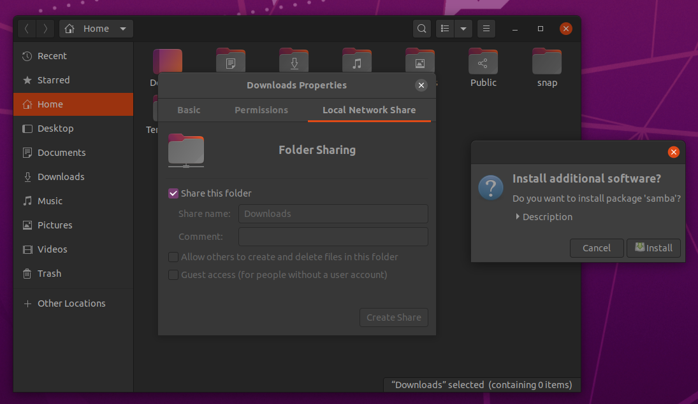Expand the Description disclosure triangle
Screen dimensions: 698x404
[x=518, y=217]
